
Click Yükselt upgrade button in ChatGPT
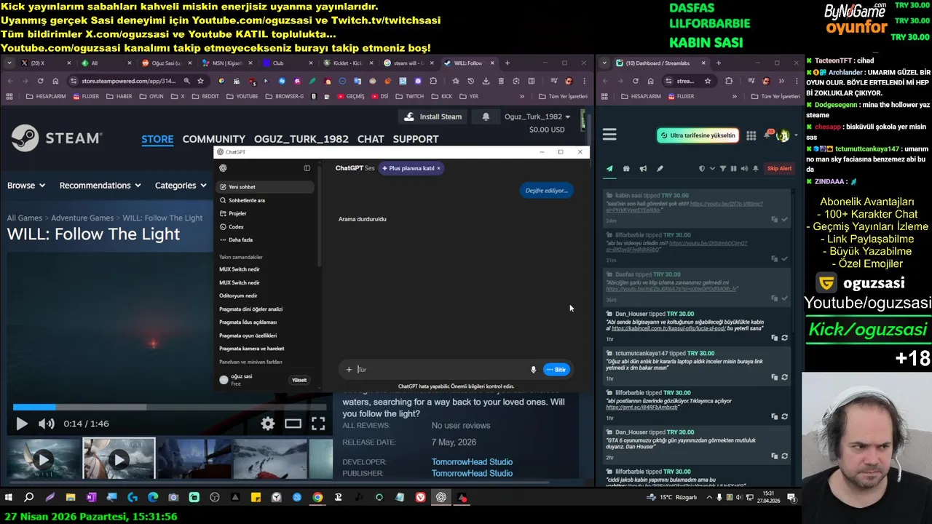299,380
